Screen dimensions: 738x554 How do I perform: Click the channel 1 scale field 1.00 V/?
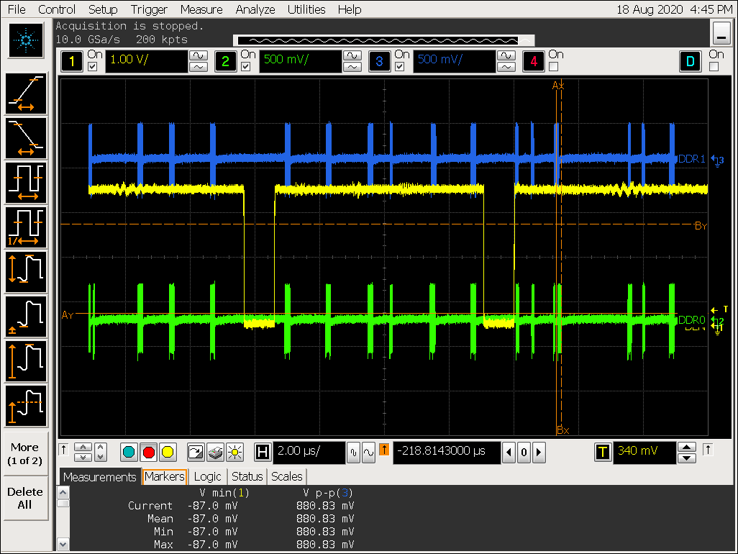(146, 61)
